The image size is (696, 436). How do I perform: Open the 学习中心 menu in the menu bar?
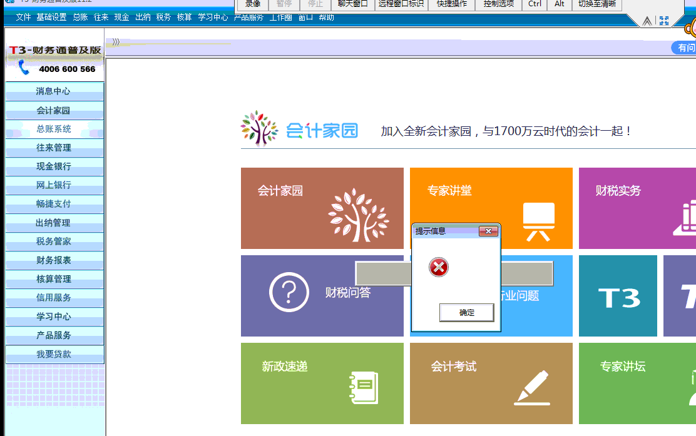(x=213, y=18)
